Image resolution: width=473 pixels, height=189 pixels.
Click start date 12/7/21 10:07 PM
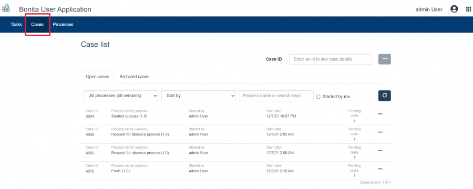click(281, 116)
